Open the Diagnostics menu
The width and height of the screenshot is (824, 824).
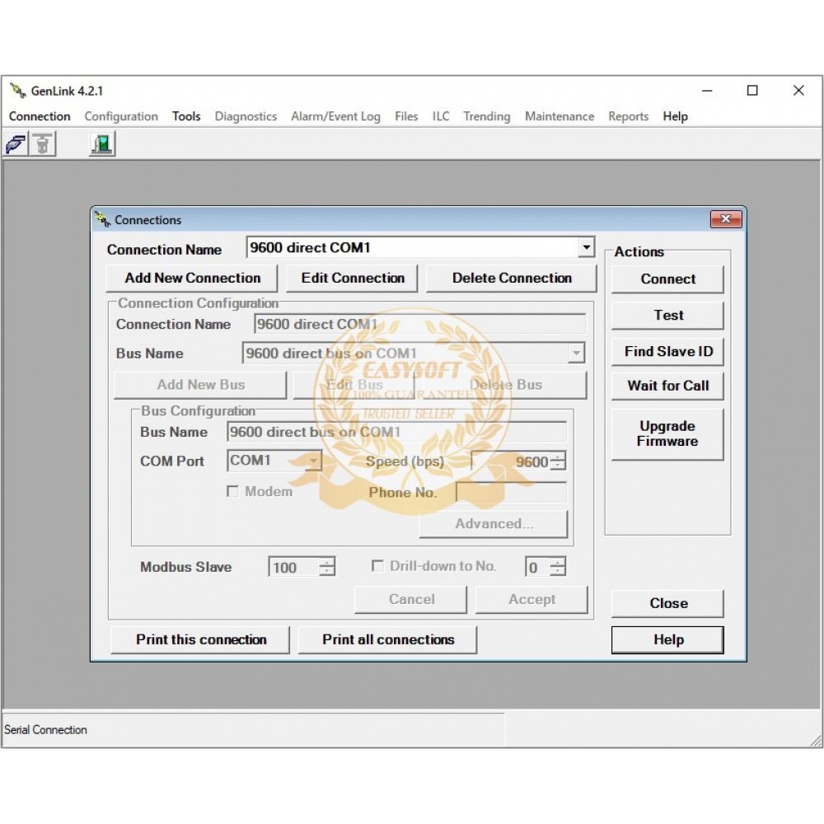point(246,116)
